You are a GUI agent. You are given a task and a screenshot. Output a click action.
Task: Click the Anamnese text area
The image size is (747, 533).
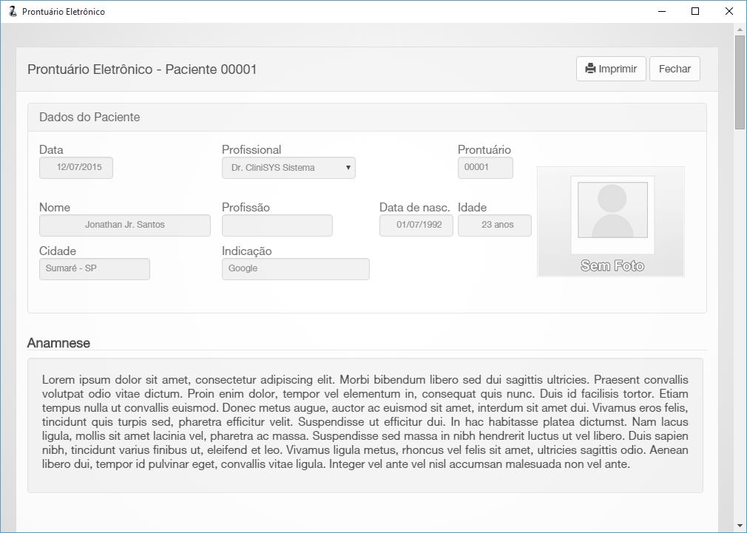[365, 425]
